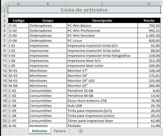Select column B header
The image size is (163, 136).
coord(48,4)
